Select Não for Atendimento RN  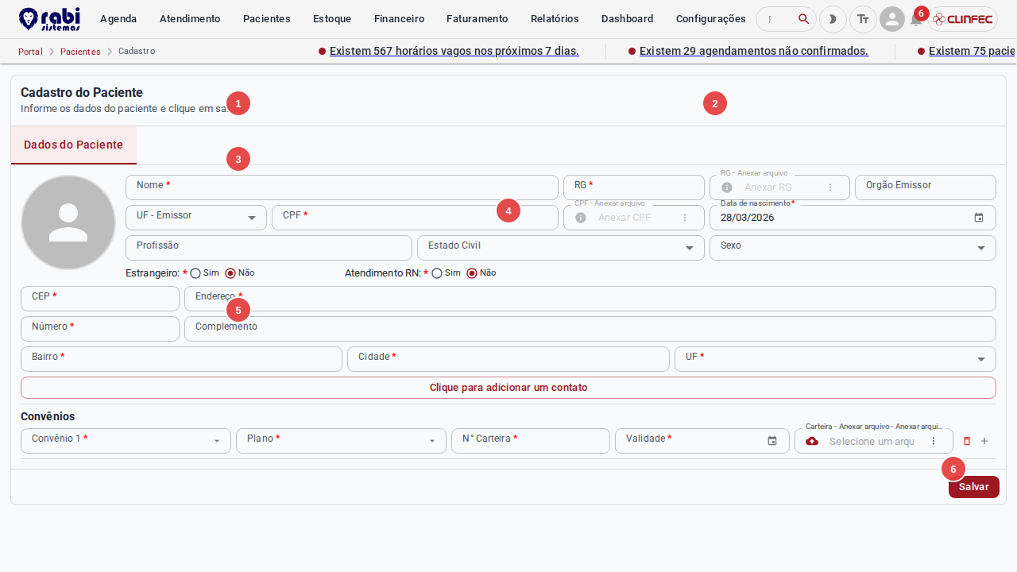pos(472,273)
